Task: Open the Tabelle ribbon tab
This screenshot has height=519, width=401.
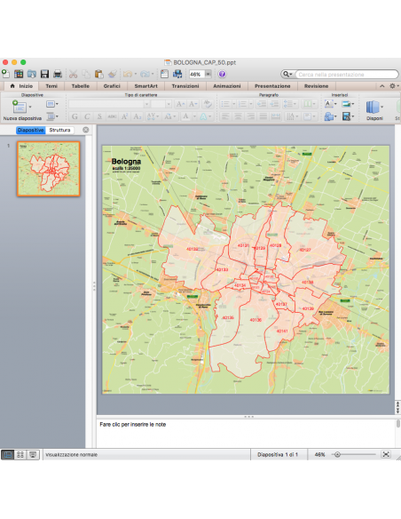Action: tap(81, 86)
